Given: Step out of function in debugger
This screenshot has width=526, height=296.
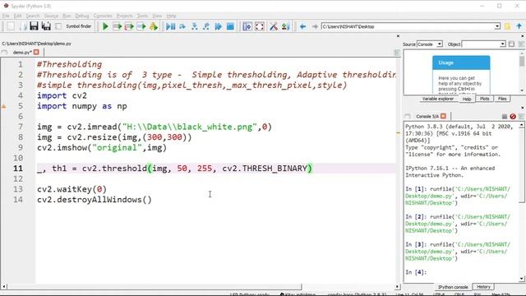Looking at the screenshot, I should pos(206,26).
